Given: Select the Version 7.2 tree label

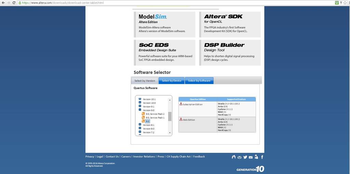Looking at the screenshot, I should tap(148, 132).
